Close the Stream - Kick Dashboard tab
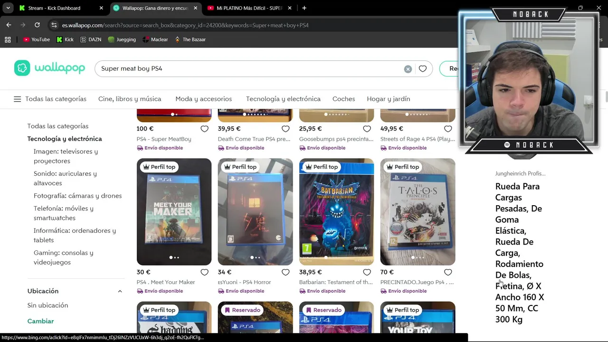 [101, 8]
